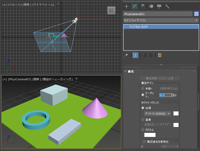Open camera viewport [+] general menu
The height and width of the screenshot is (151, 200).
pos(5,79)
